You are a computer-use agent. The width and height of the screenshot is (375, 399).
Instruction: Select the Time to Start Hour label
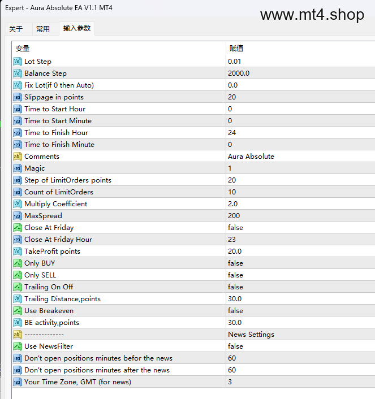pos(55,109)
